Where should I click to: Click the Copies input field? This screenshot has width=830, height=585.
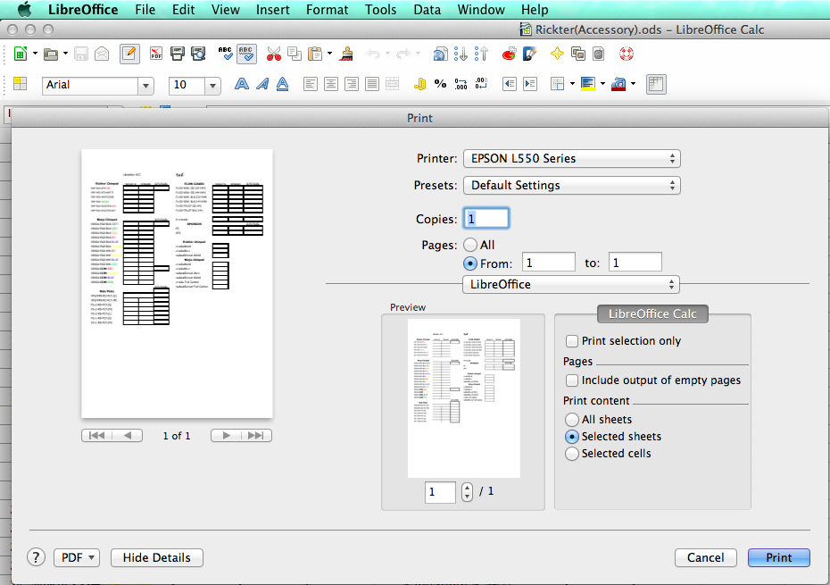486,218
